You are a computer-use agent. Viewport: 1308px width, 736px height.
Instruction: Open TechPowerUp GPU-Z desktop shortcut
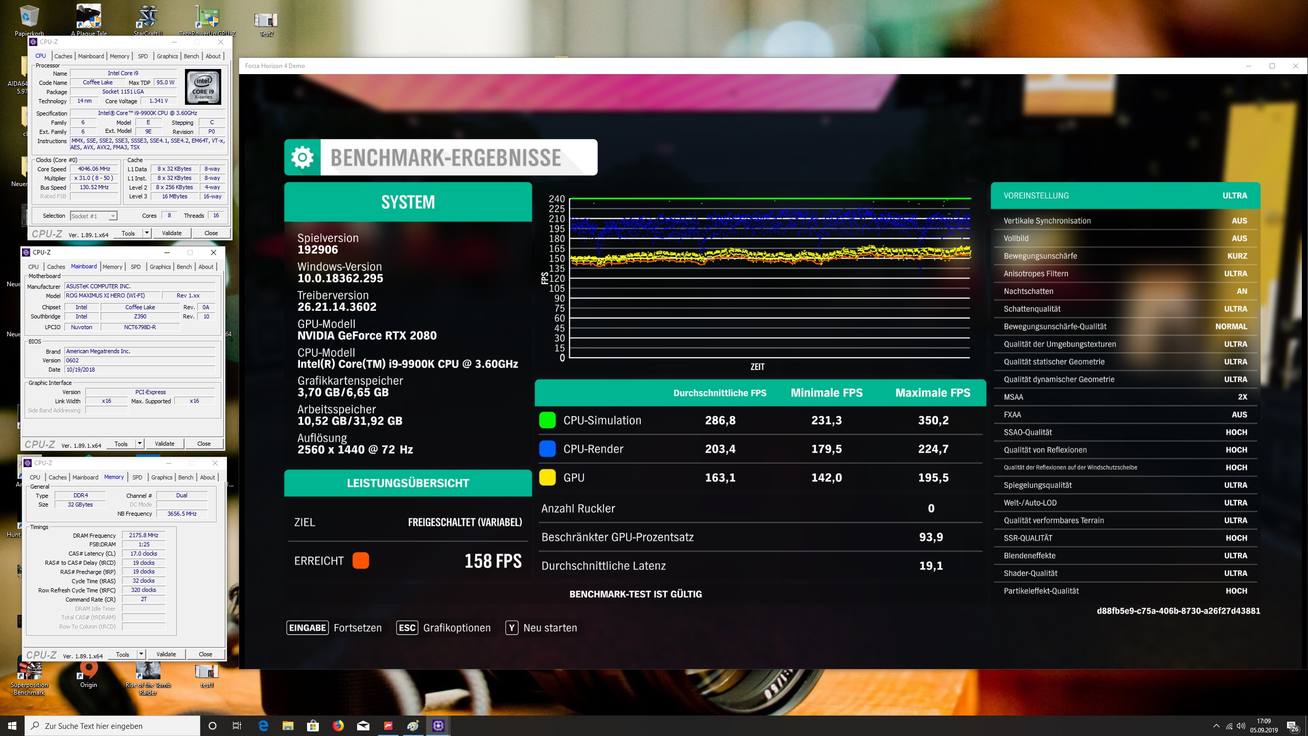(x=207, y=18)
